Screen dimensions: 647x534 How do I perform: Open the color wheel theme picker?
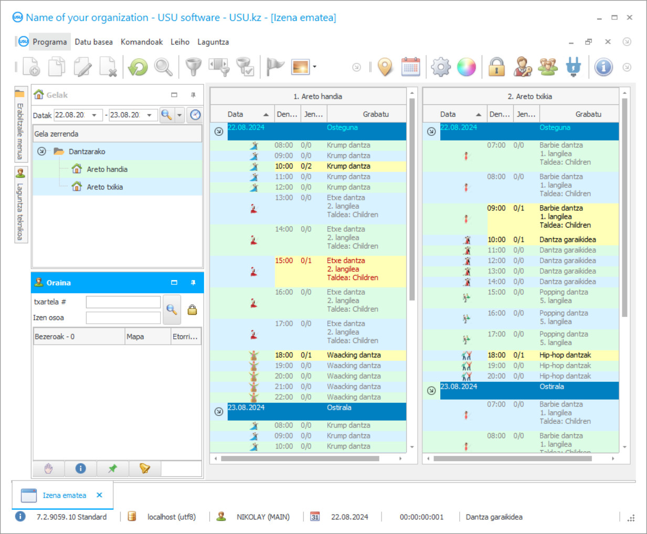[466, 67]
